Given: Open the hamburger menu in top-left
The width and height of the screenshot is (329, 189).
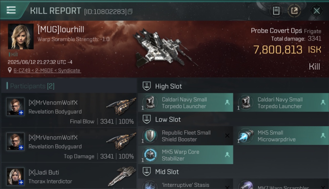Looking at the screenshot, I should click(11, 10).
